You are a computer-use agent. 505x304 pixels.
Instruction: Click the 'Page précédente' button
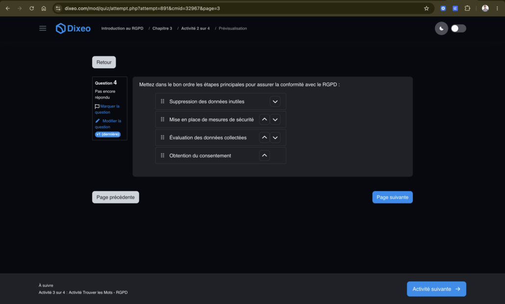[116, 197]
